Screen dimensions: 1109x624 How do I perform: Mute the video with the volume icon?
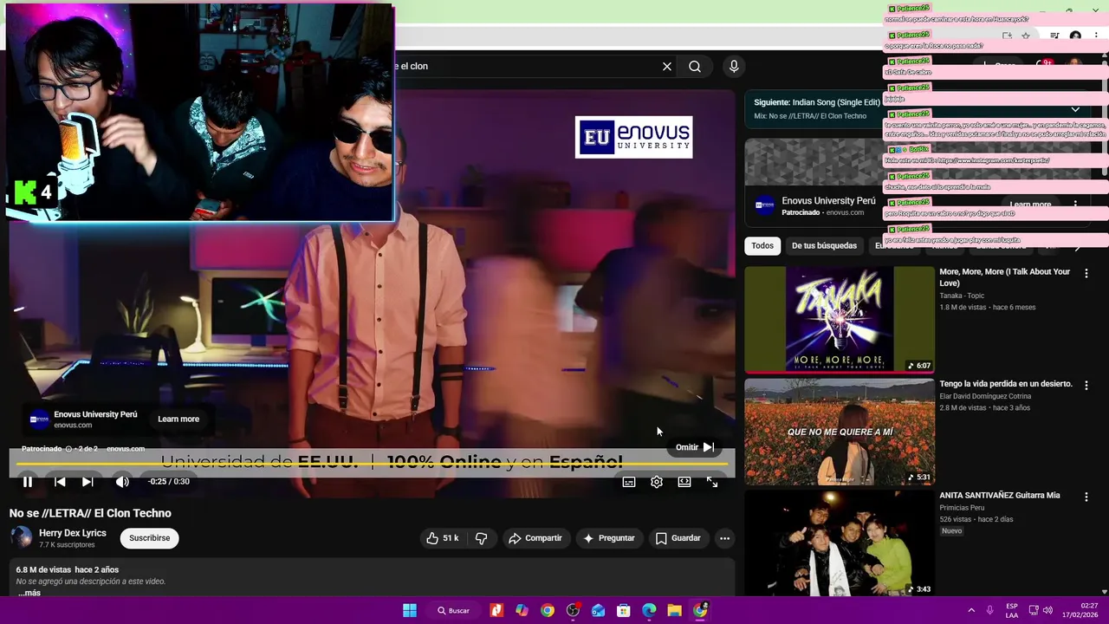122,482
